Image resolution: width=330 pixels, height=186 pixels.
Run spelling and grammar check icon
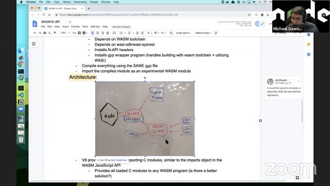[x=49, y=33]
